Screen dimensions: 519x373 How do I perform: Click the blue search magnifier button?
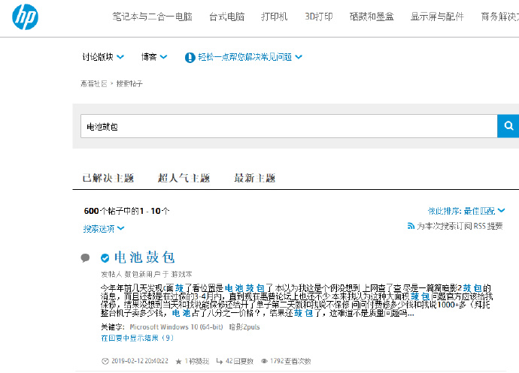(508, 126)
